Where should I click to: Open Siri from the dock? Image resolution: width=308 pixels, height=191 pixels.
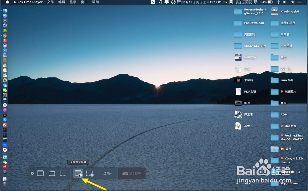pyautogui.click(x=5, y=21)
